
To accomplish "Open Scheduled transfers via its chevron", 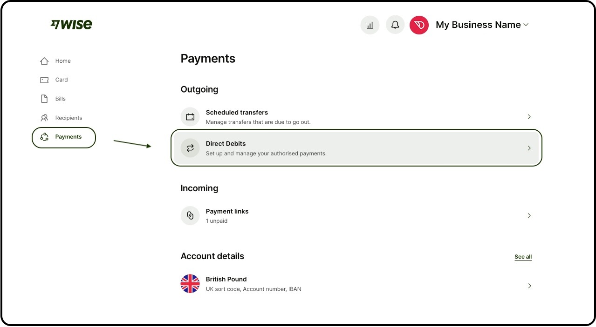I will pos(529,117).
